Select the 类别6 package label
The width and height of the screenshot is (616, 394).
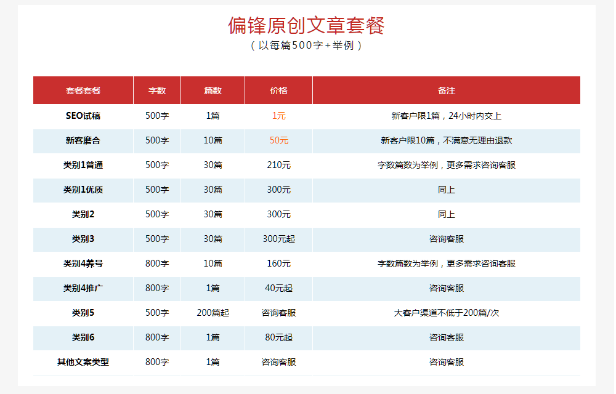pos(83,337)
